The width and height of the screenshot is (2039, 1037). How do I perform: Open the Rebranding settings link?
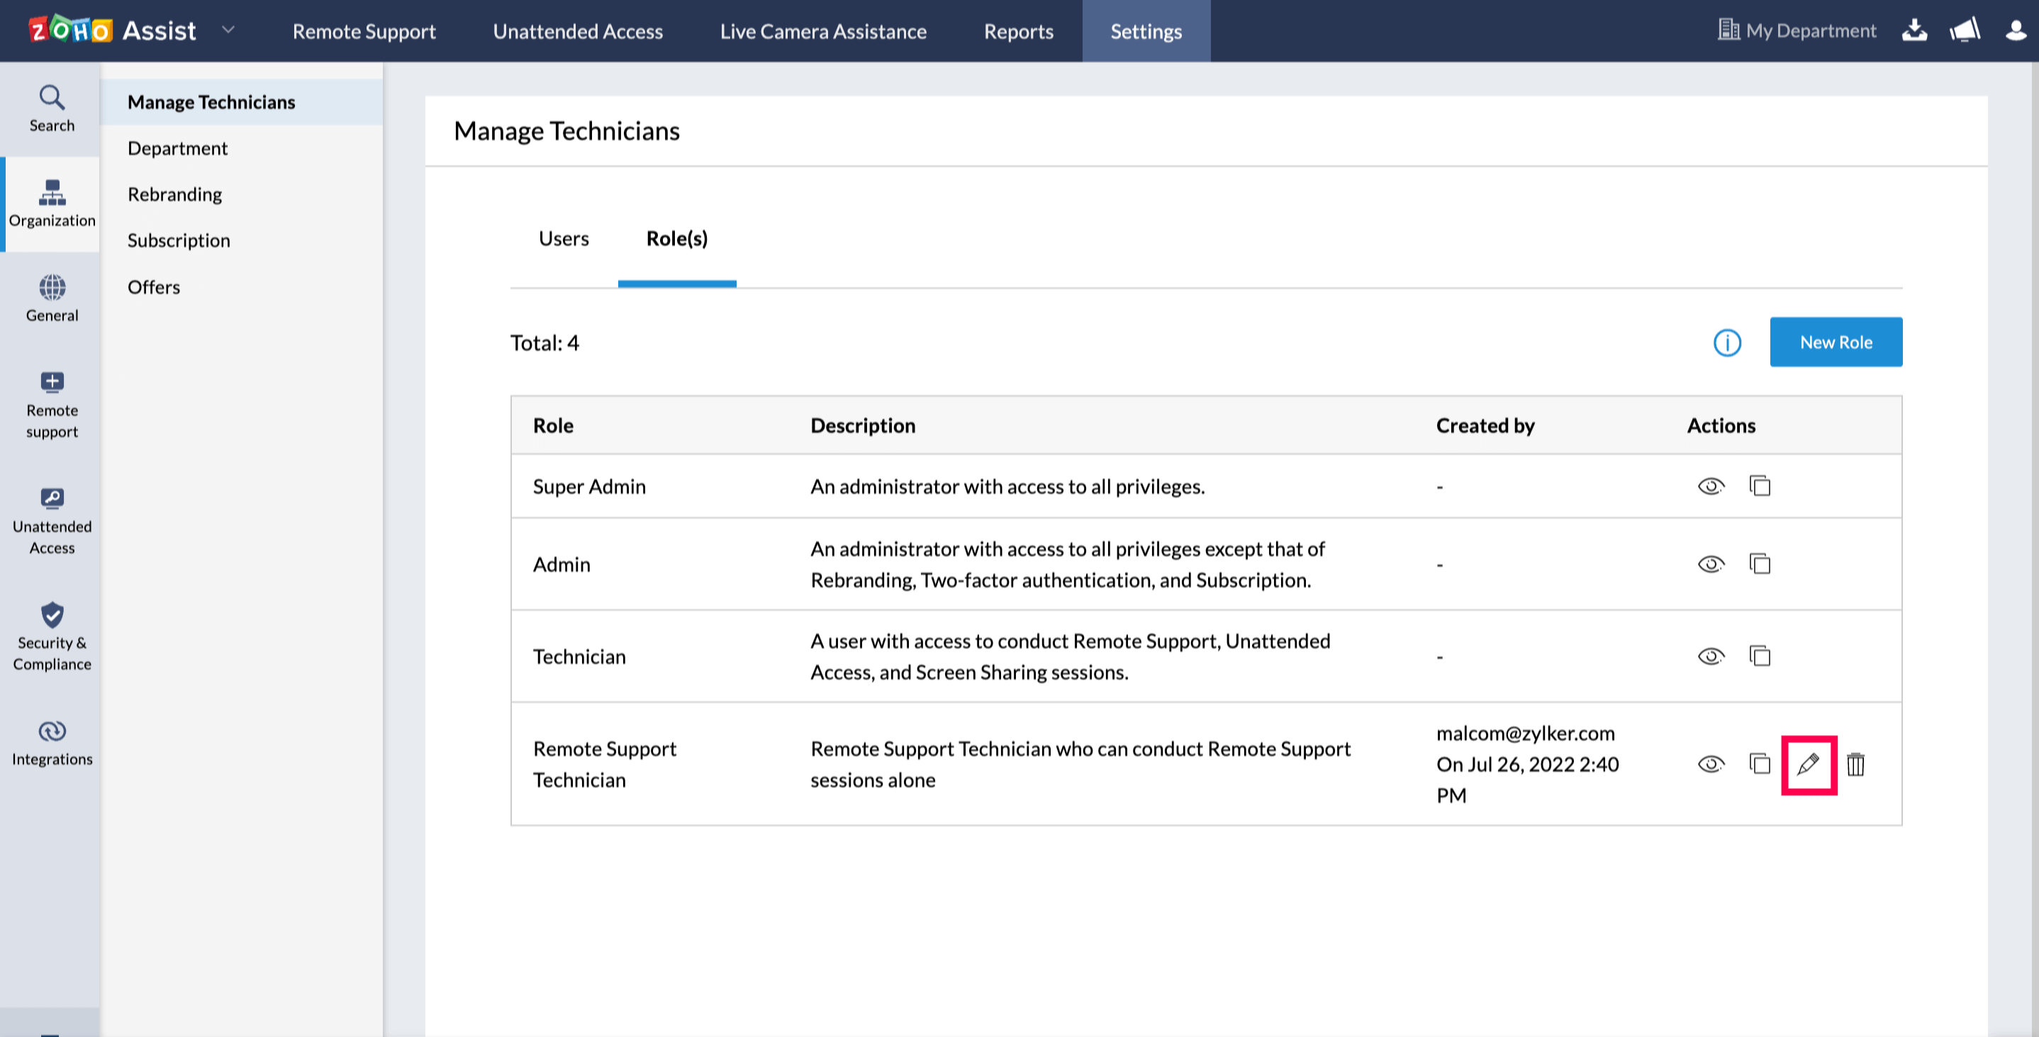tap(175, 194)
